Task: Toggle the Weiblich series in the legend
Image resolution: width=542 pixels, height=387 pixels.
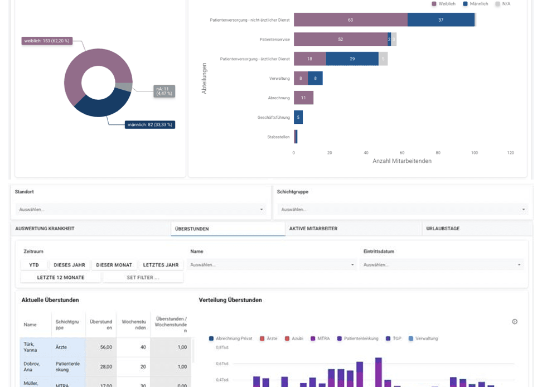Action: point(434,3)
